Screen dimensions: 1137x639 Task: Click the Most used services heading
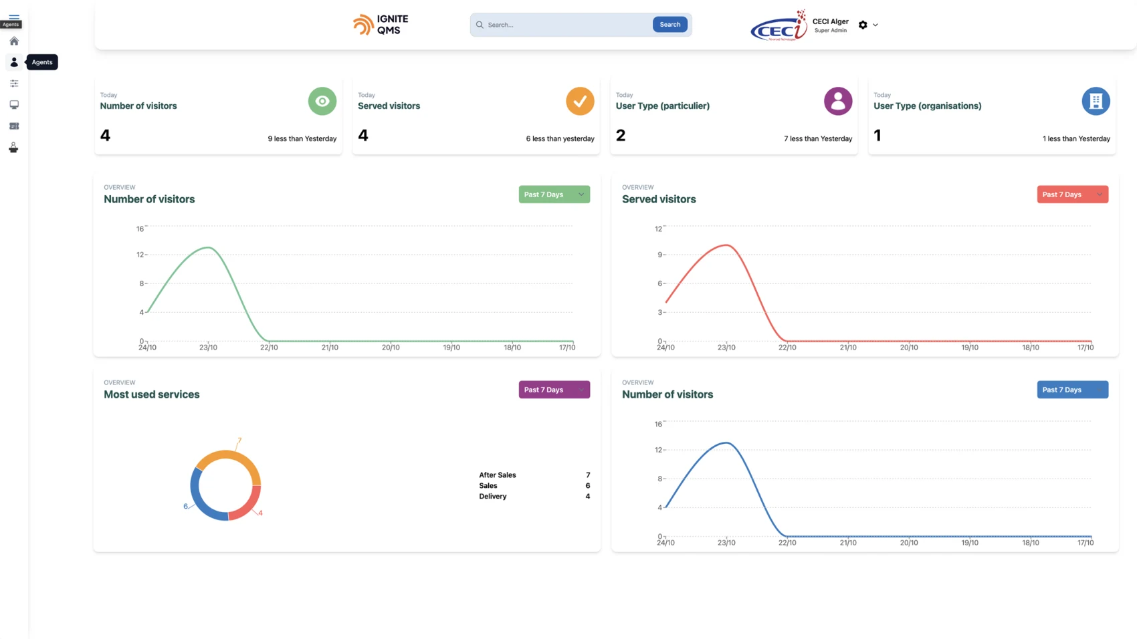pos(152,394)
